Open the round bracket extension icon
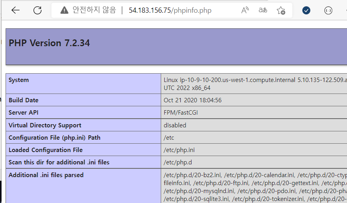The height and width of the screenshot is (203, 347). [328, 10]
